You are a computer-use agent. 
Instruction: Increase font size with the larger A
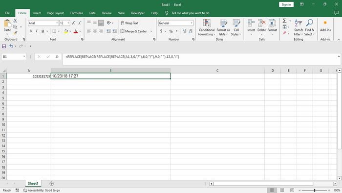tap(74, 23)
